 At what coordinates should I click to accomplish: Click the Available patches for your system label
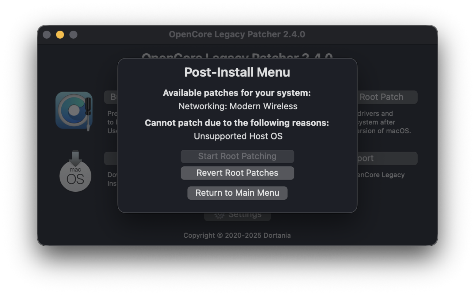pos(237,93)
